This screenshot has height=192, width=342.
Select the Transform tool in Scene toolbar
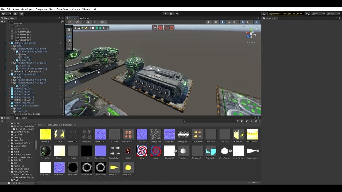point(69,48)
